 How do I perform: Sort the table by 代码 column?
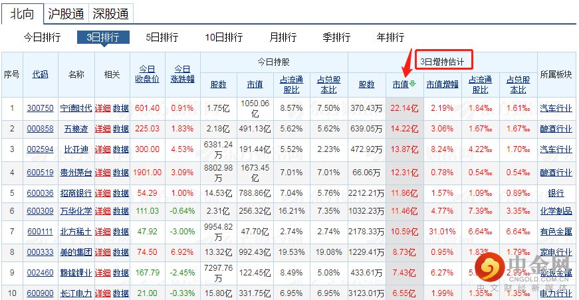(x=41, y=74)
